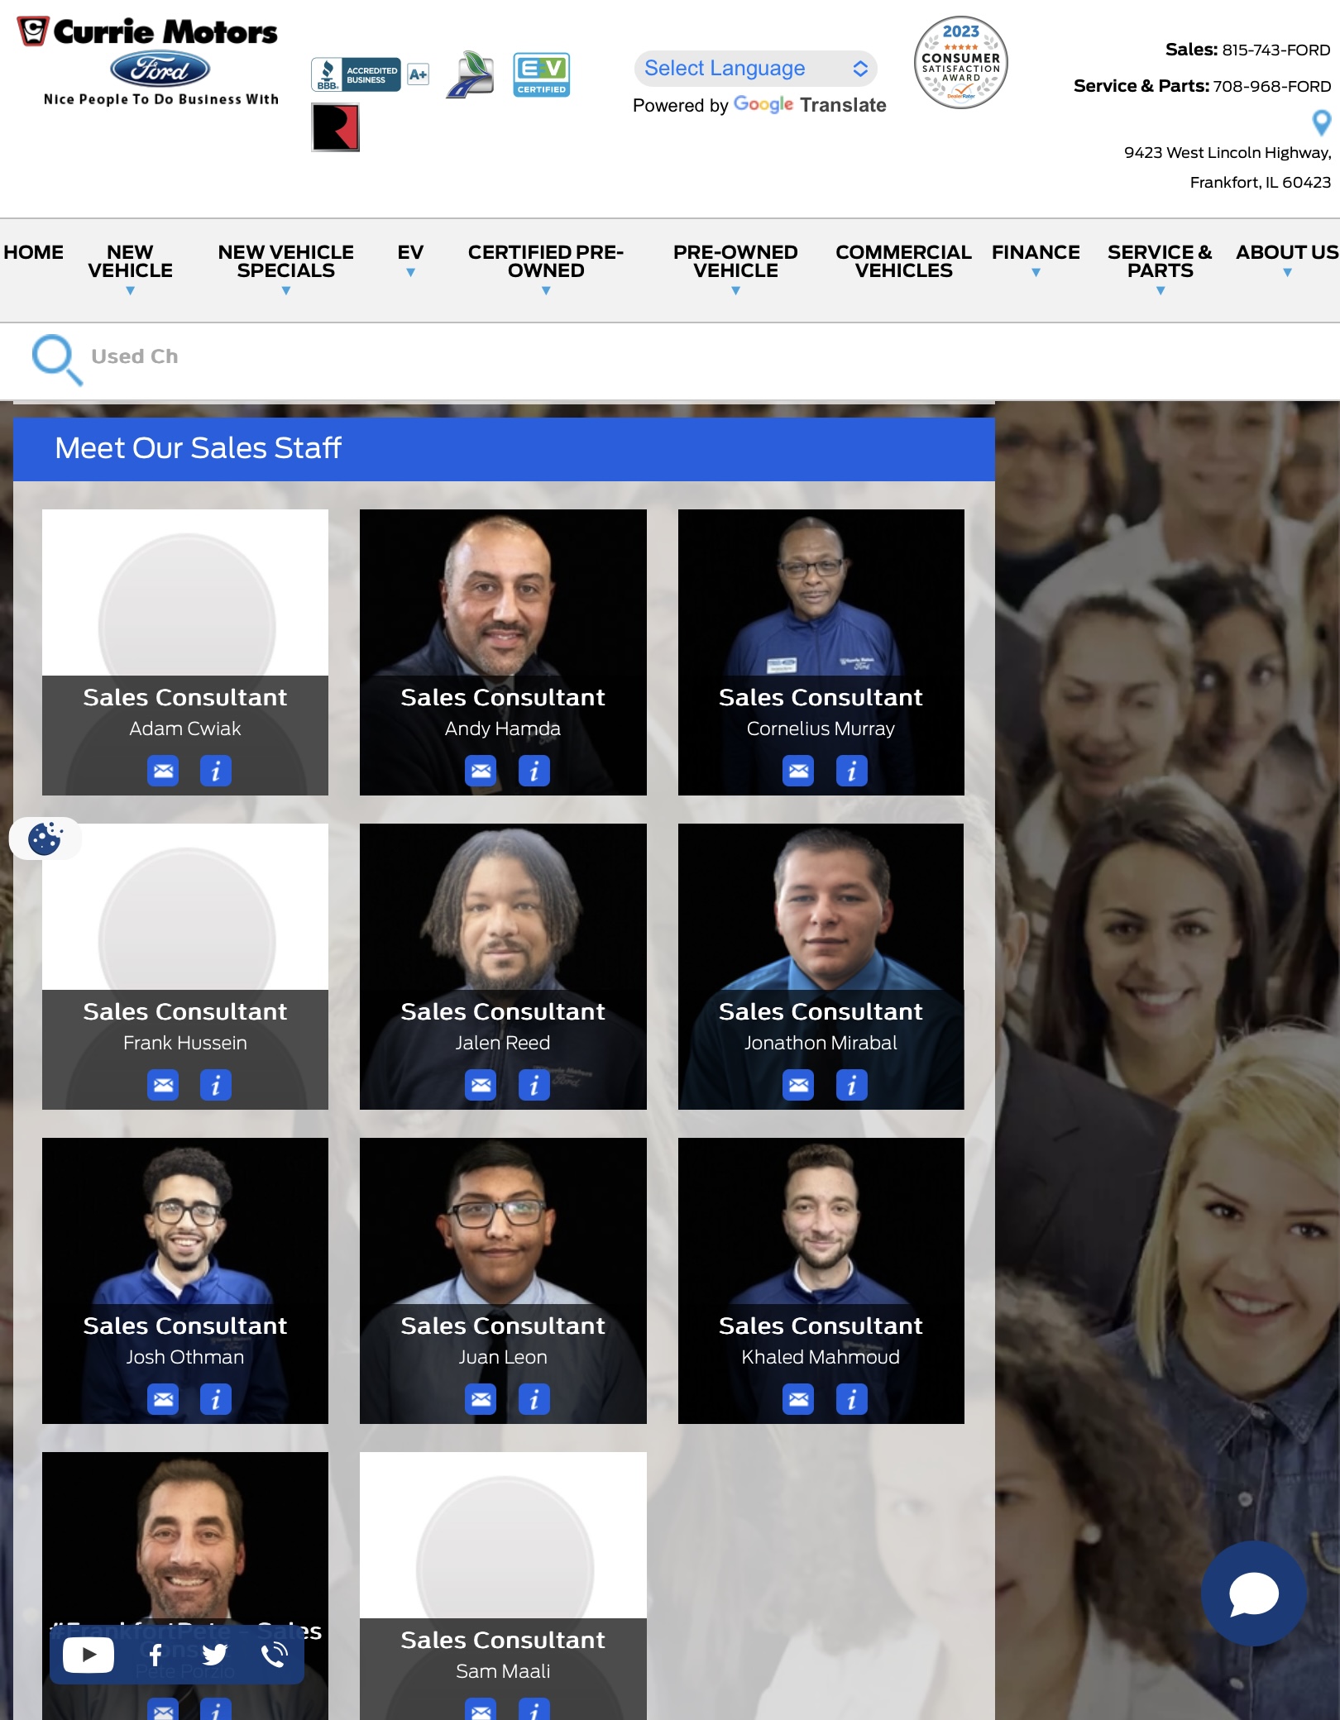The image size is (1340, 1720).
Task: Open info for Jonathon Mirabal
Action: [x=852, y=1085]
